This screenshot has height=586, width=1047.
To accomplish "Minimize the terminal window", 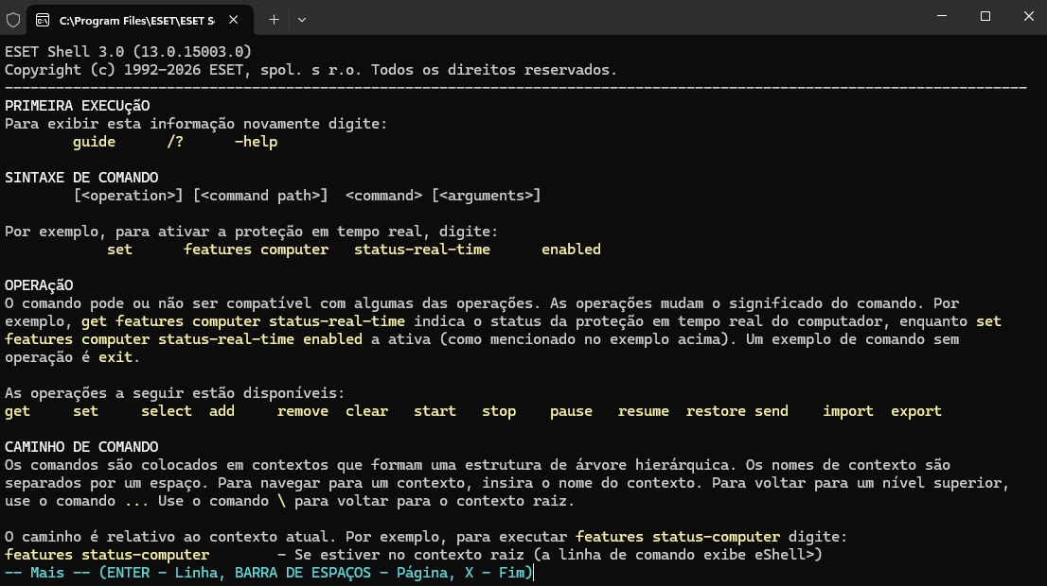I will [942, 16].
